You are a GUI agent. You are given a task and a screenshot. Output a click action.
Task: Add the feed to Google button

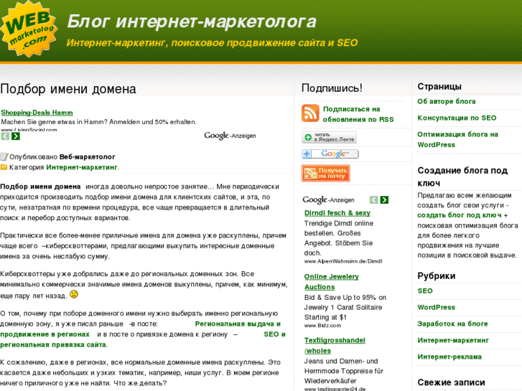[330, 154]
